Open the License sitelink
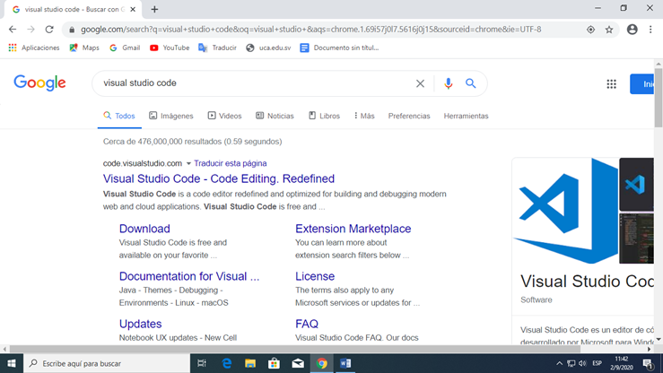 tap(315, 276)
